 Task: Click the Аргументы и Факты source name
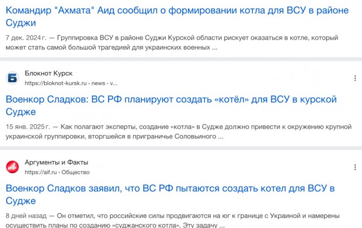pos(57,162)
